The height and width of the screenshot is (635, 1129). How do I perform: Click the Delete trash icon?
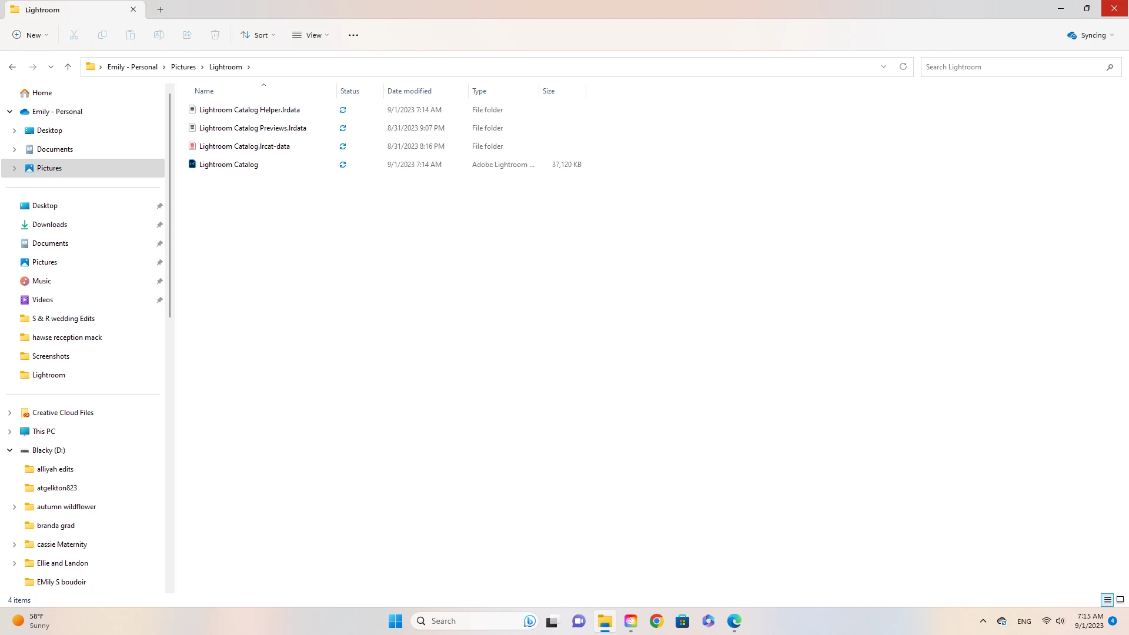pyautogui.click(x=215, y=35)
